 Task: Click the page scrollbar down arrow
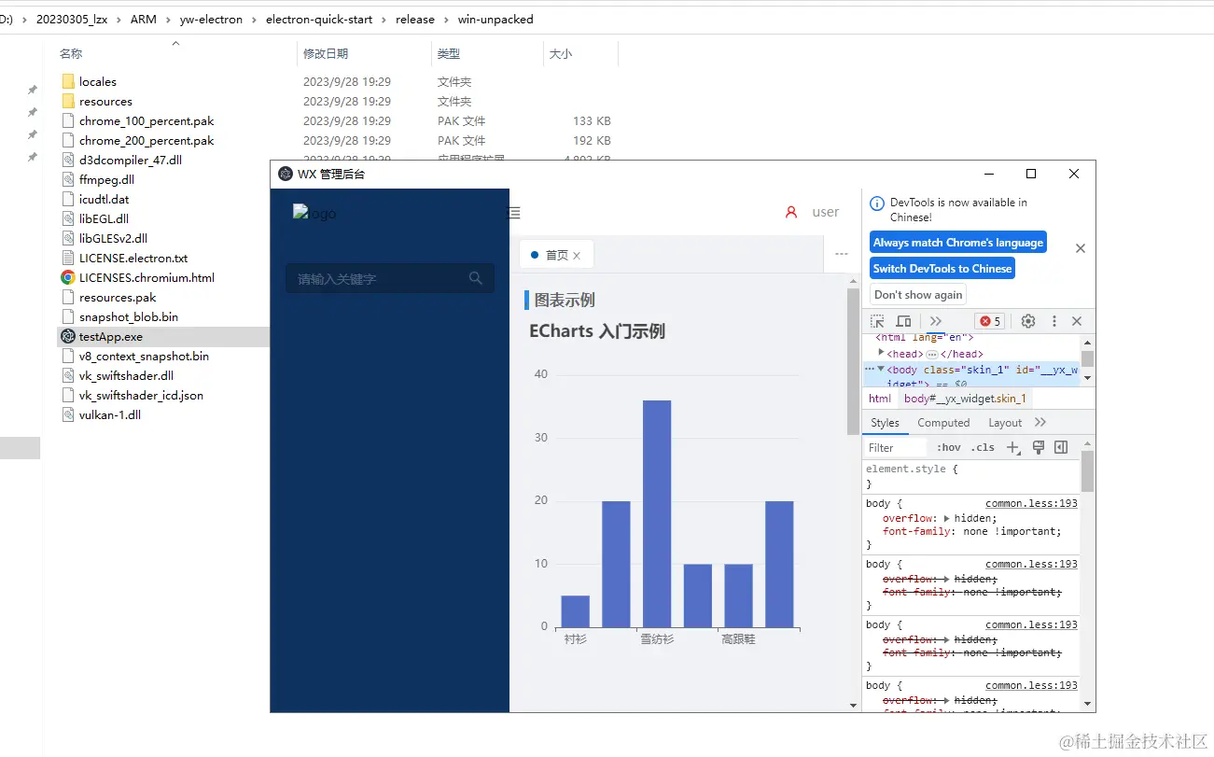[x=853, y=706]
